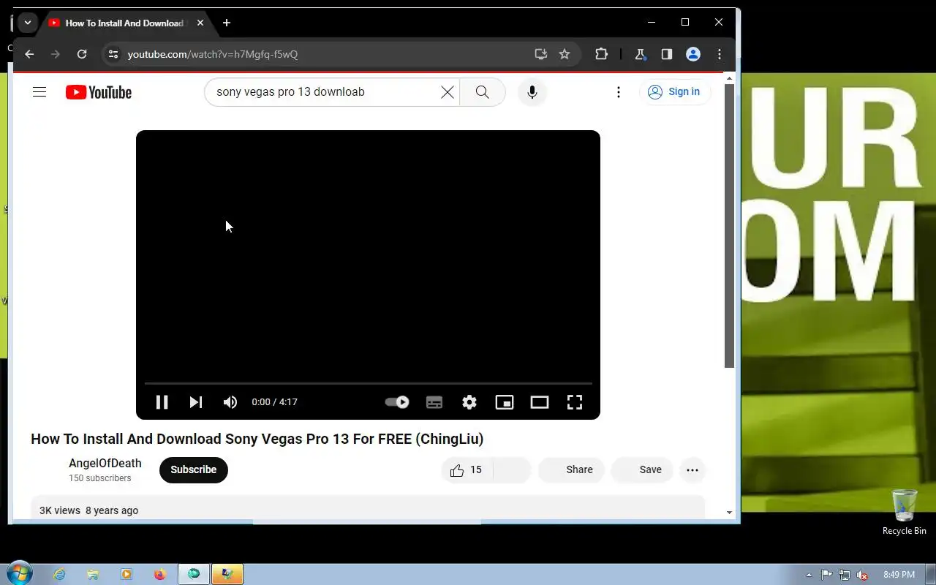Bookmark this page with star
Screen dimensions: 936x585
pos(565,54)
